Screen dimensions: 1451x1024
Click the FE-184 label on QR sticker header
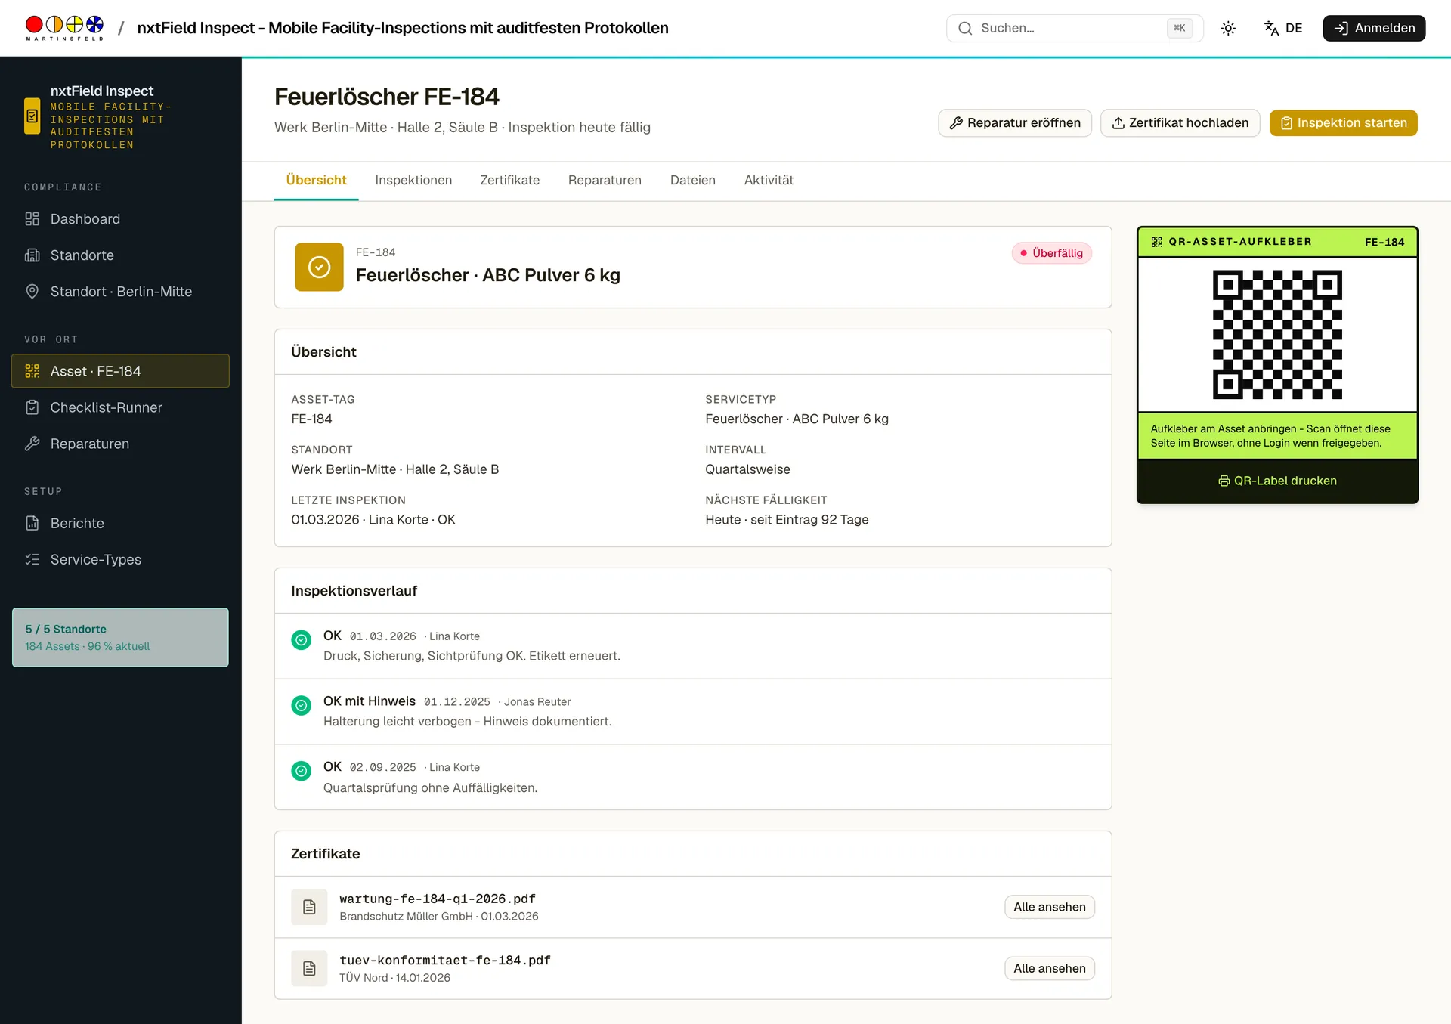1384,242
